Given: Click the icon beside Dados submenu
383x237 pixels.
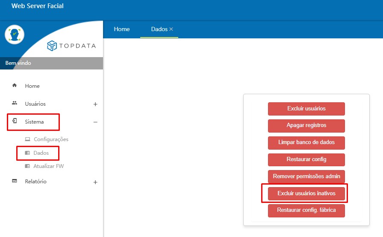Looking at the screenshot, I should 27,153.
